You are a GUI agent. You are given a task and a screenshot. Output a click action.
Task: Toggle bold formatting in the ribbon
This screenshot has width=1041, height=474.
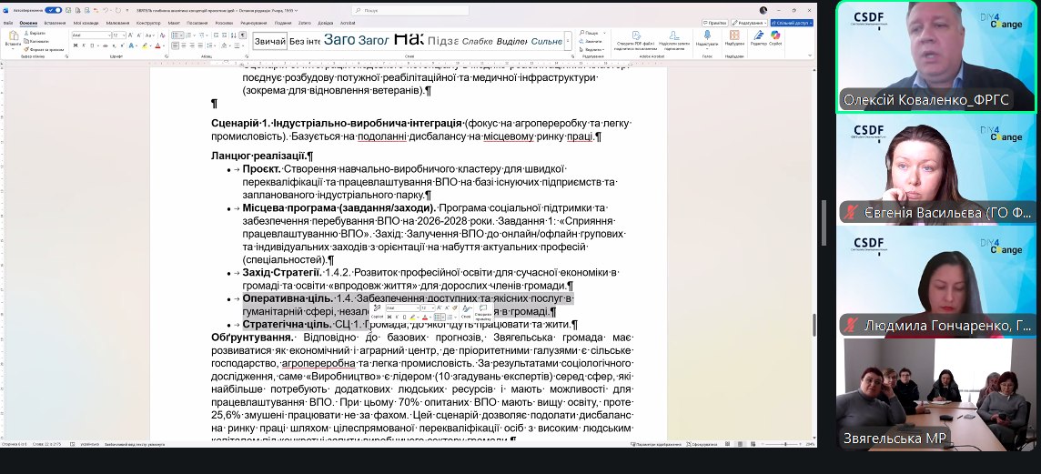[x=75, y=45]
